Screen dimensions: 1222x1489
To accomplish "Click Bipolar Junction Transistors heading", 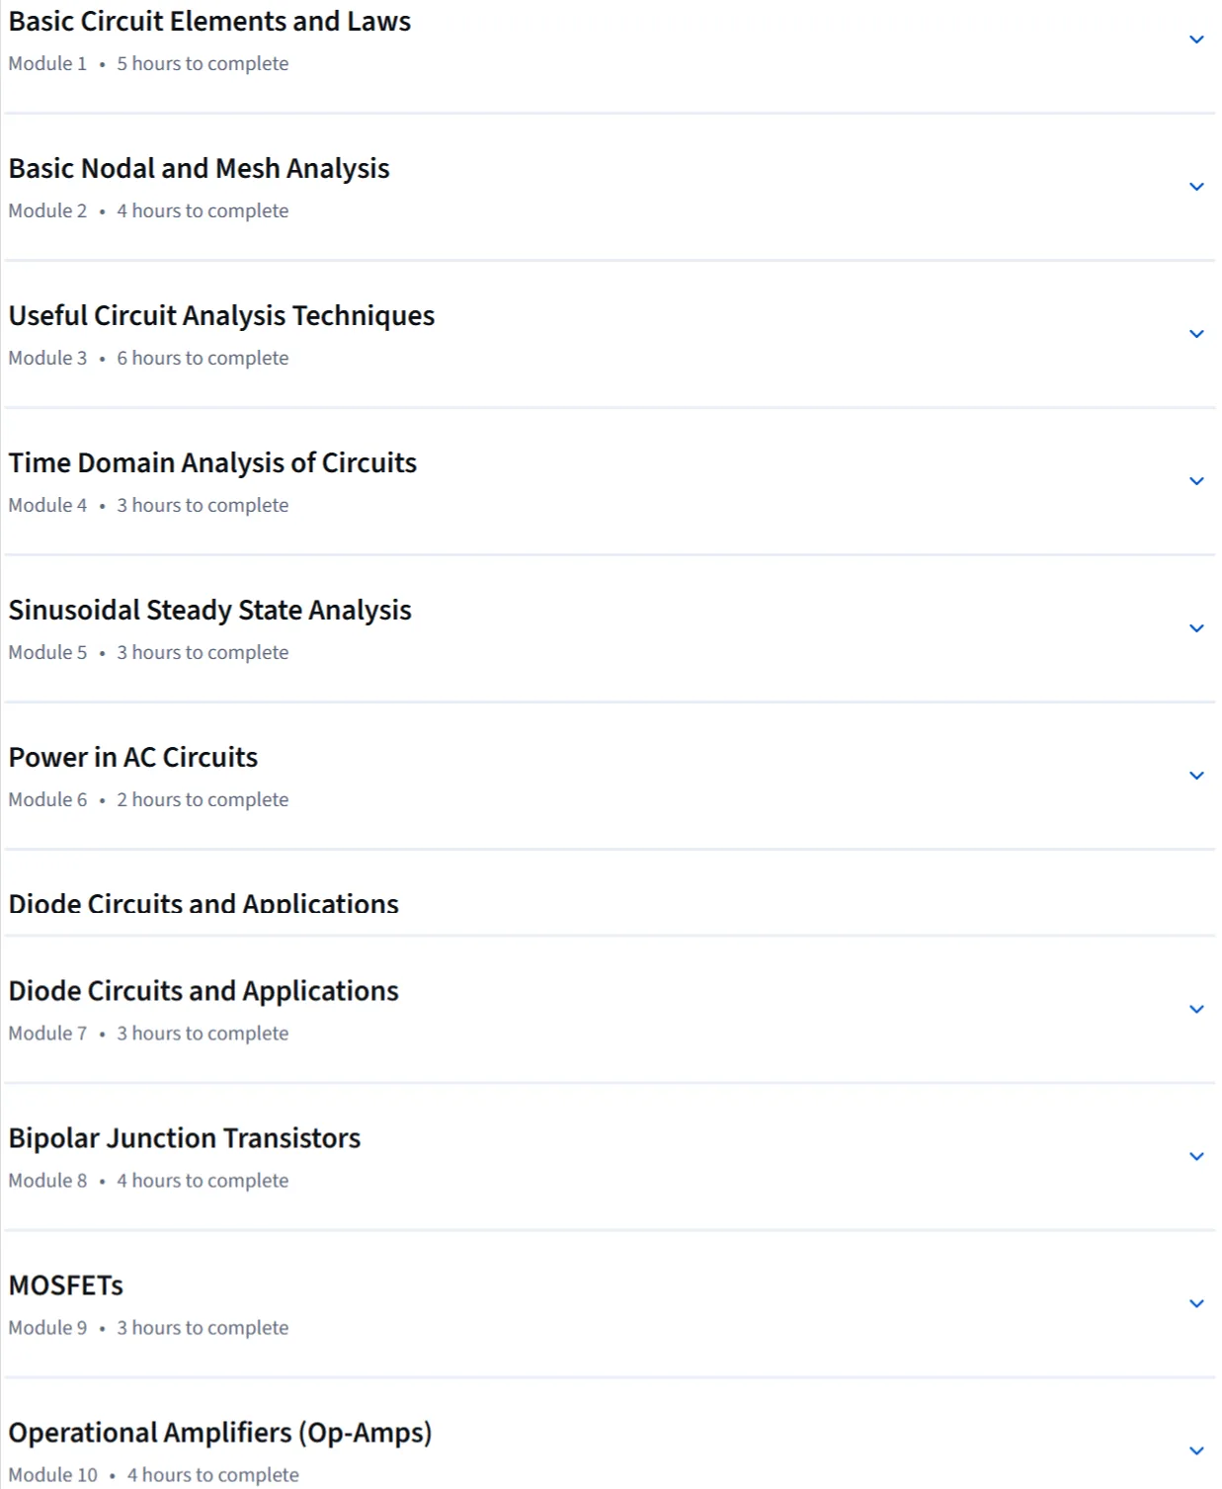I will tap(184, 1138).
